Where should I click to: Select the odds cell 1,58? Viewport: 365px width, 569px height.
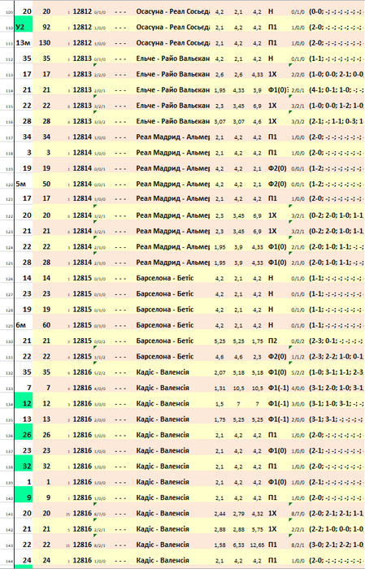219,545
